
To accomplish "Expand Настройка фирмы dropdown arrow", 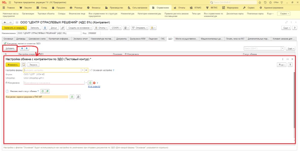I will (83, 70).
